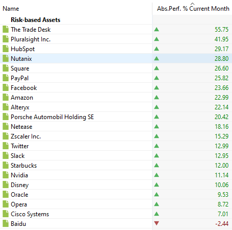Screen dimensions: 232x230
Task: Click the 'Porsche Automobil Holding SE' name
Action: click(53, 117)
